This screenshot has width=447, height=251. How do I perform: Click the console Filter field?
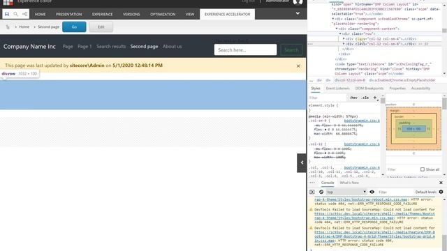click(x=395, y=192)
